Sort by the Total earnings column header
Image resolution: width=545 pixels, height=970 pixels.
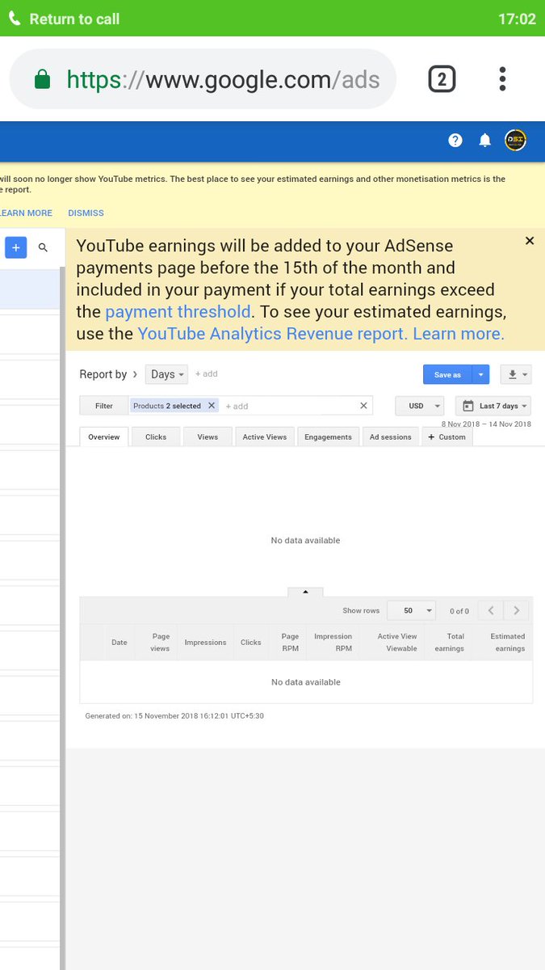click(x=450, y=643)
